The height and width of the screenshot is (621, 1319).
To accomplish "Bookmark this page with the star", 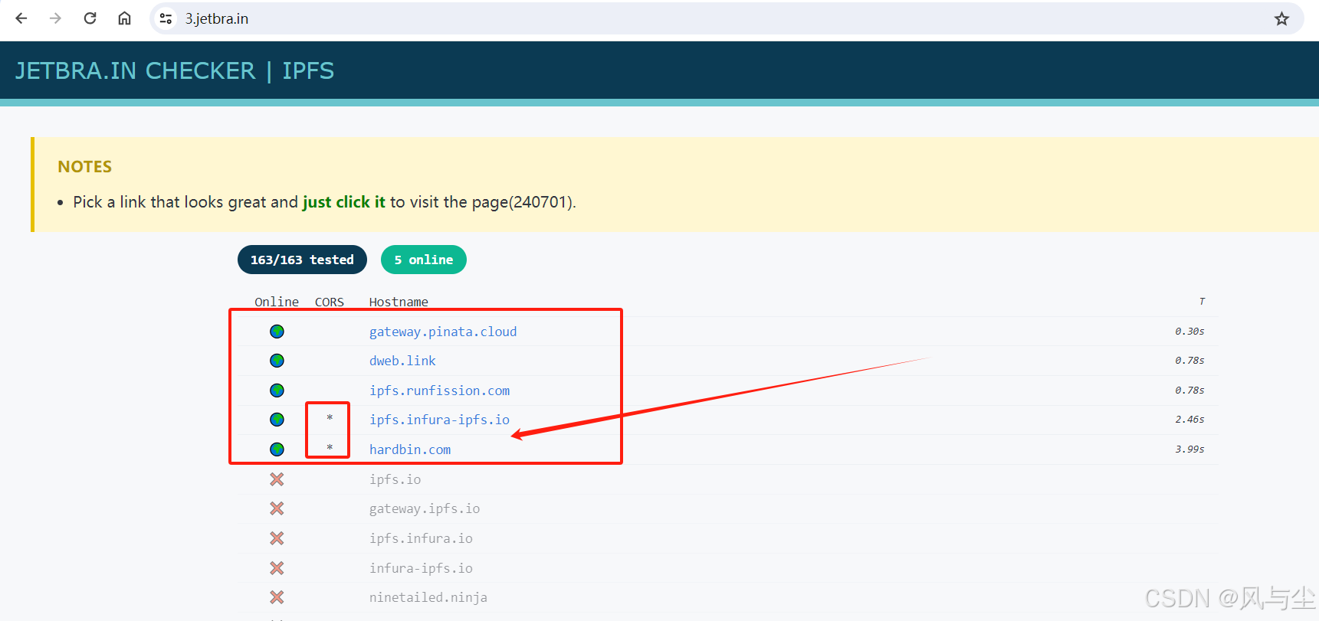I will pos(1281,18).
